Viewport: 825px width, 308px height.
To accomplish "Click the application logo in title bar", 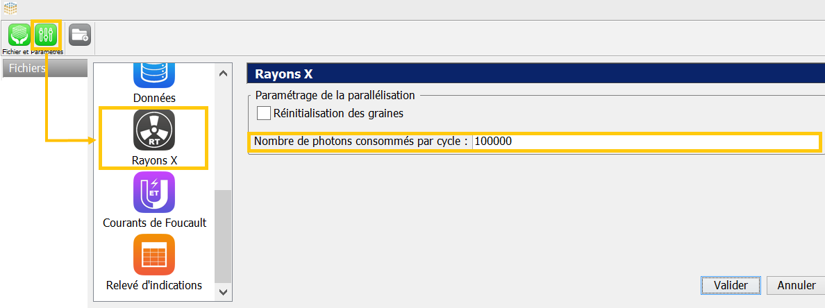I will click(x=10, y=8).
